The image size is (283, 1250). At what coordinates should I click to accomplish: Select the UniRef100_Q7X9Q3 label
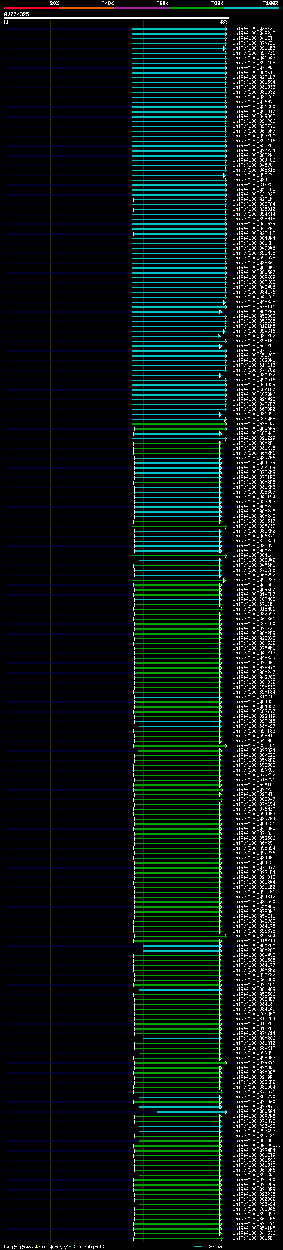click(254, 67)
